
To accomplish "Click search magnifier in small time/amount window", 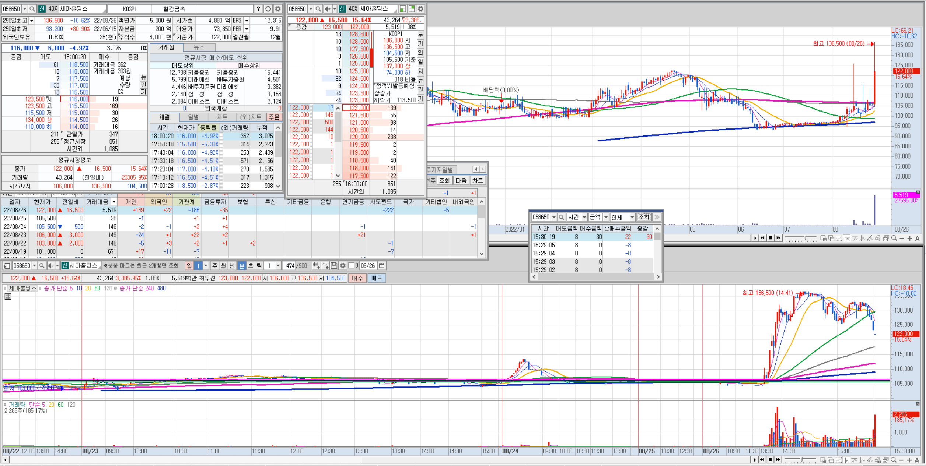I will (561, 217).
